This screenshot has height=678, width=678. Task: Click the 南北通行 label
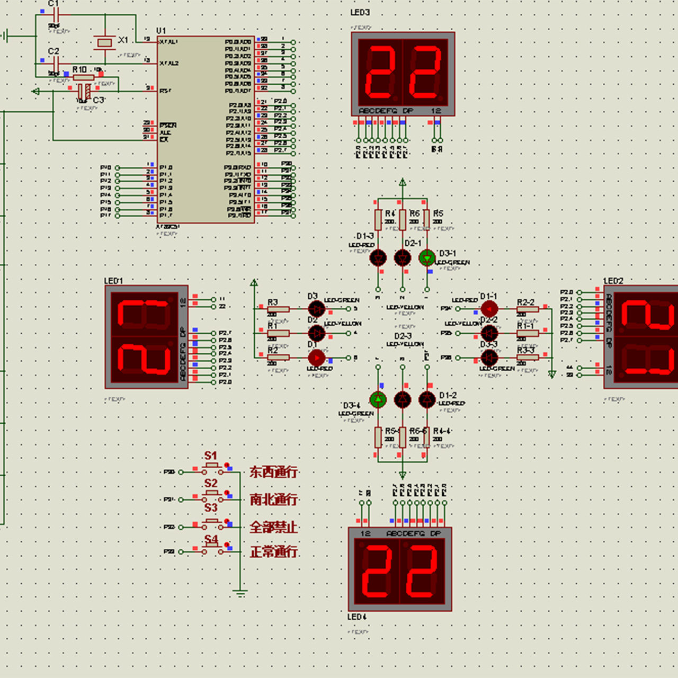pyautogui.click(x=274, y=499)
